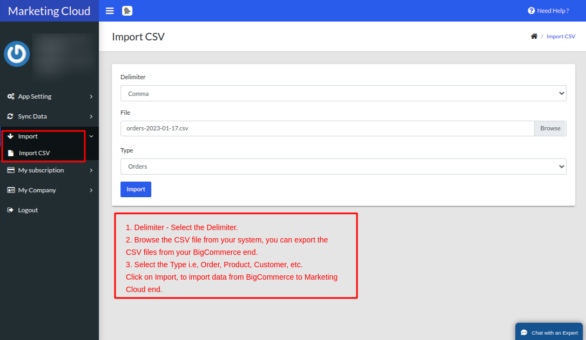Click the home icon in breadcrumb
Viewport: 586px width, 340px height.
point(534,36)
